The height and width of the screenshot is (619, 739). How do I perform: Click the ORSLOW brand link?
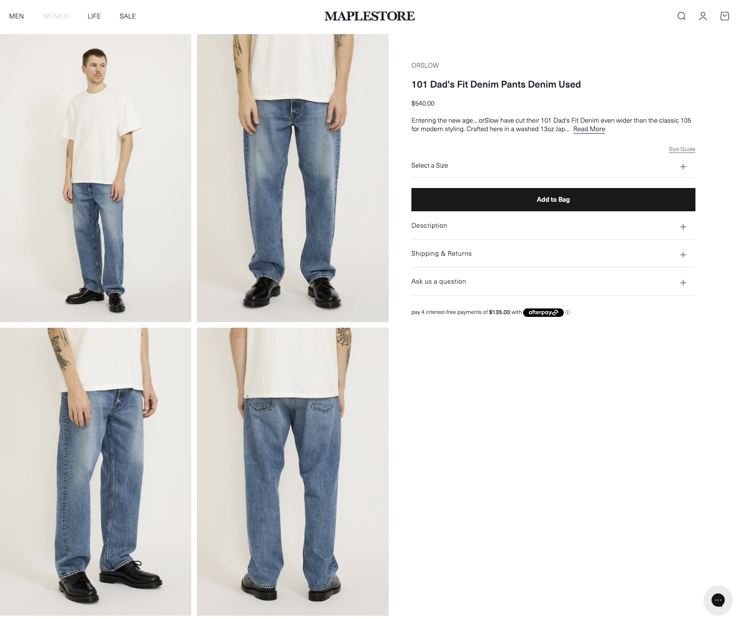tap(425, 65)
